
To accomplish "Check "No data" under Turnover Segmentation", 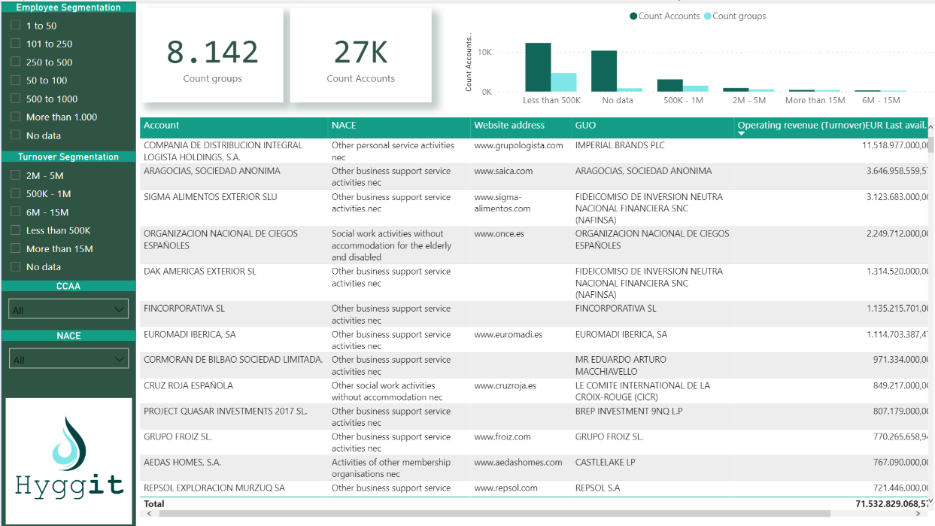I will pyautogui.click(x=14, y=266).
